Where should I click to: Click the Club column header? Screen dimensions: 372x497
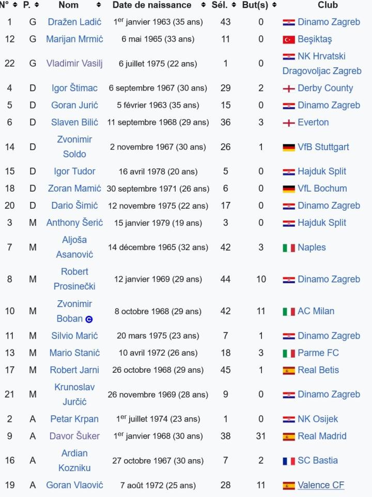pyautogui.click(x=328, y=5)
